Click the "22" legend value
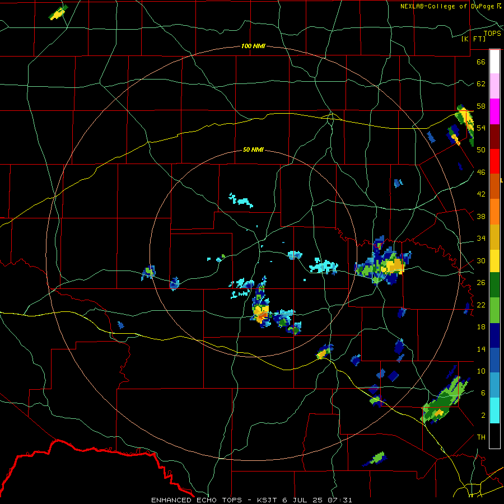The width and height of the screenshot is (504, 504). point(481,305)
